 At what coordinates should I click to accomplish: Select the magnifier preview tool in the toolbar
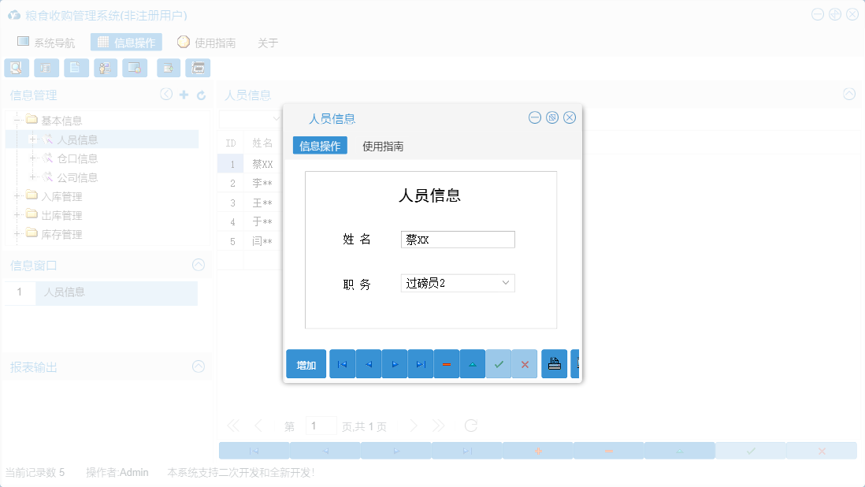pos(17,68)
